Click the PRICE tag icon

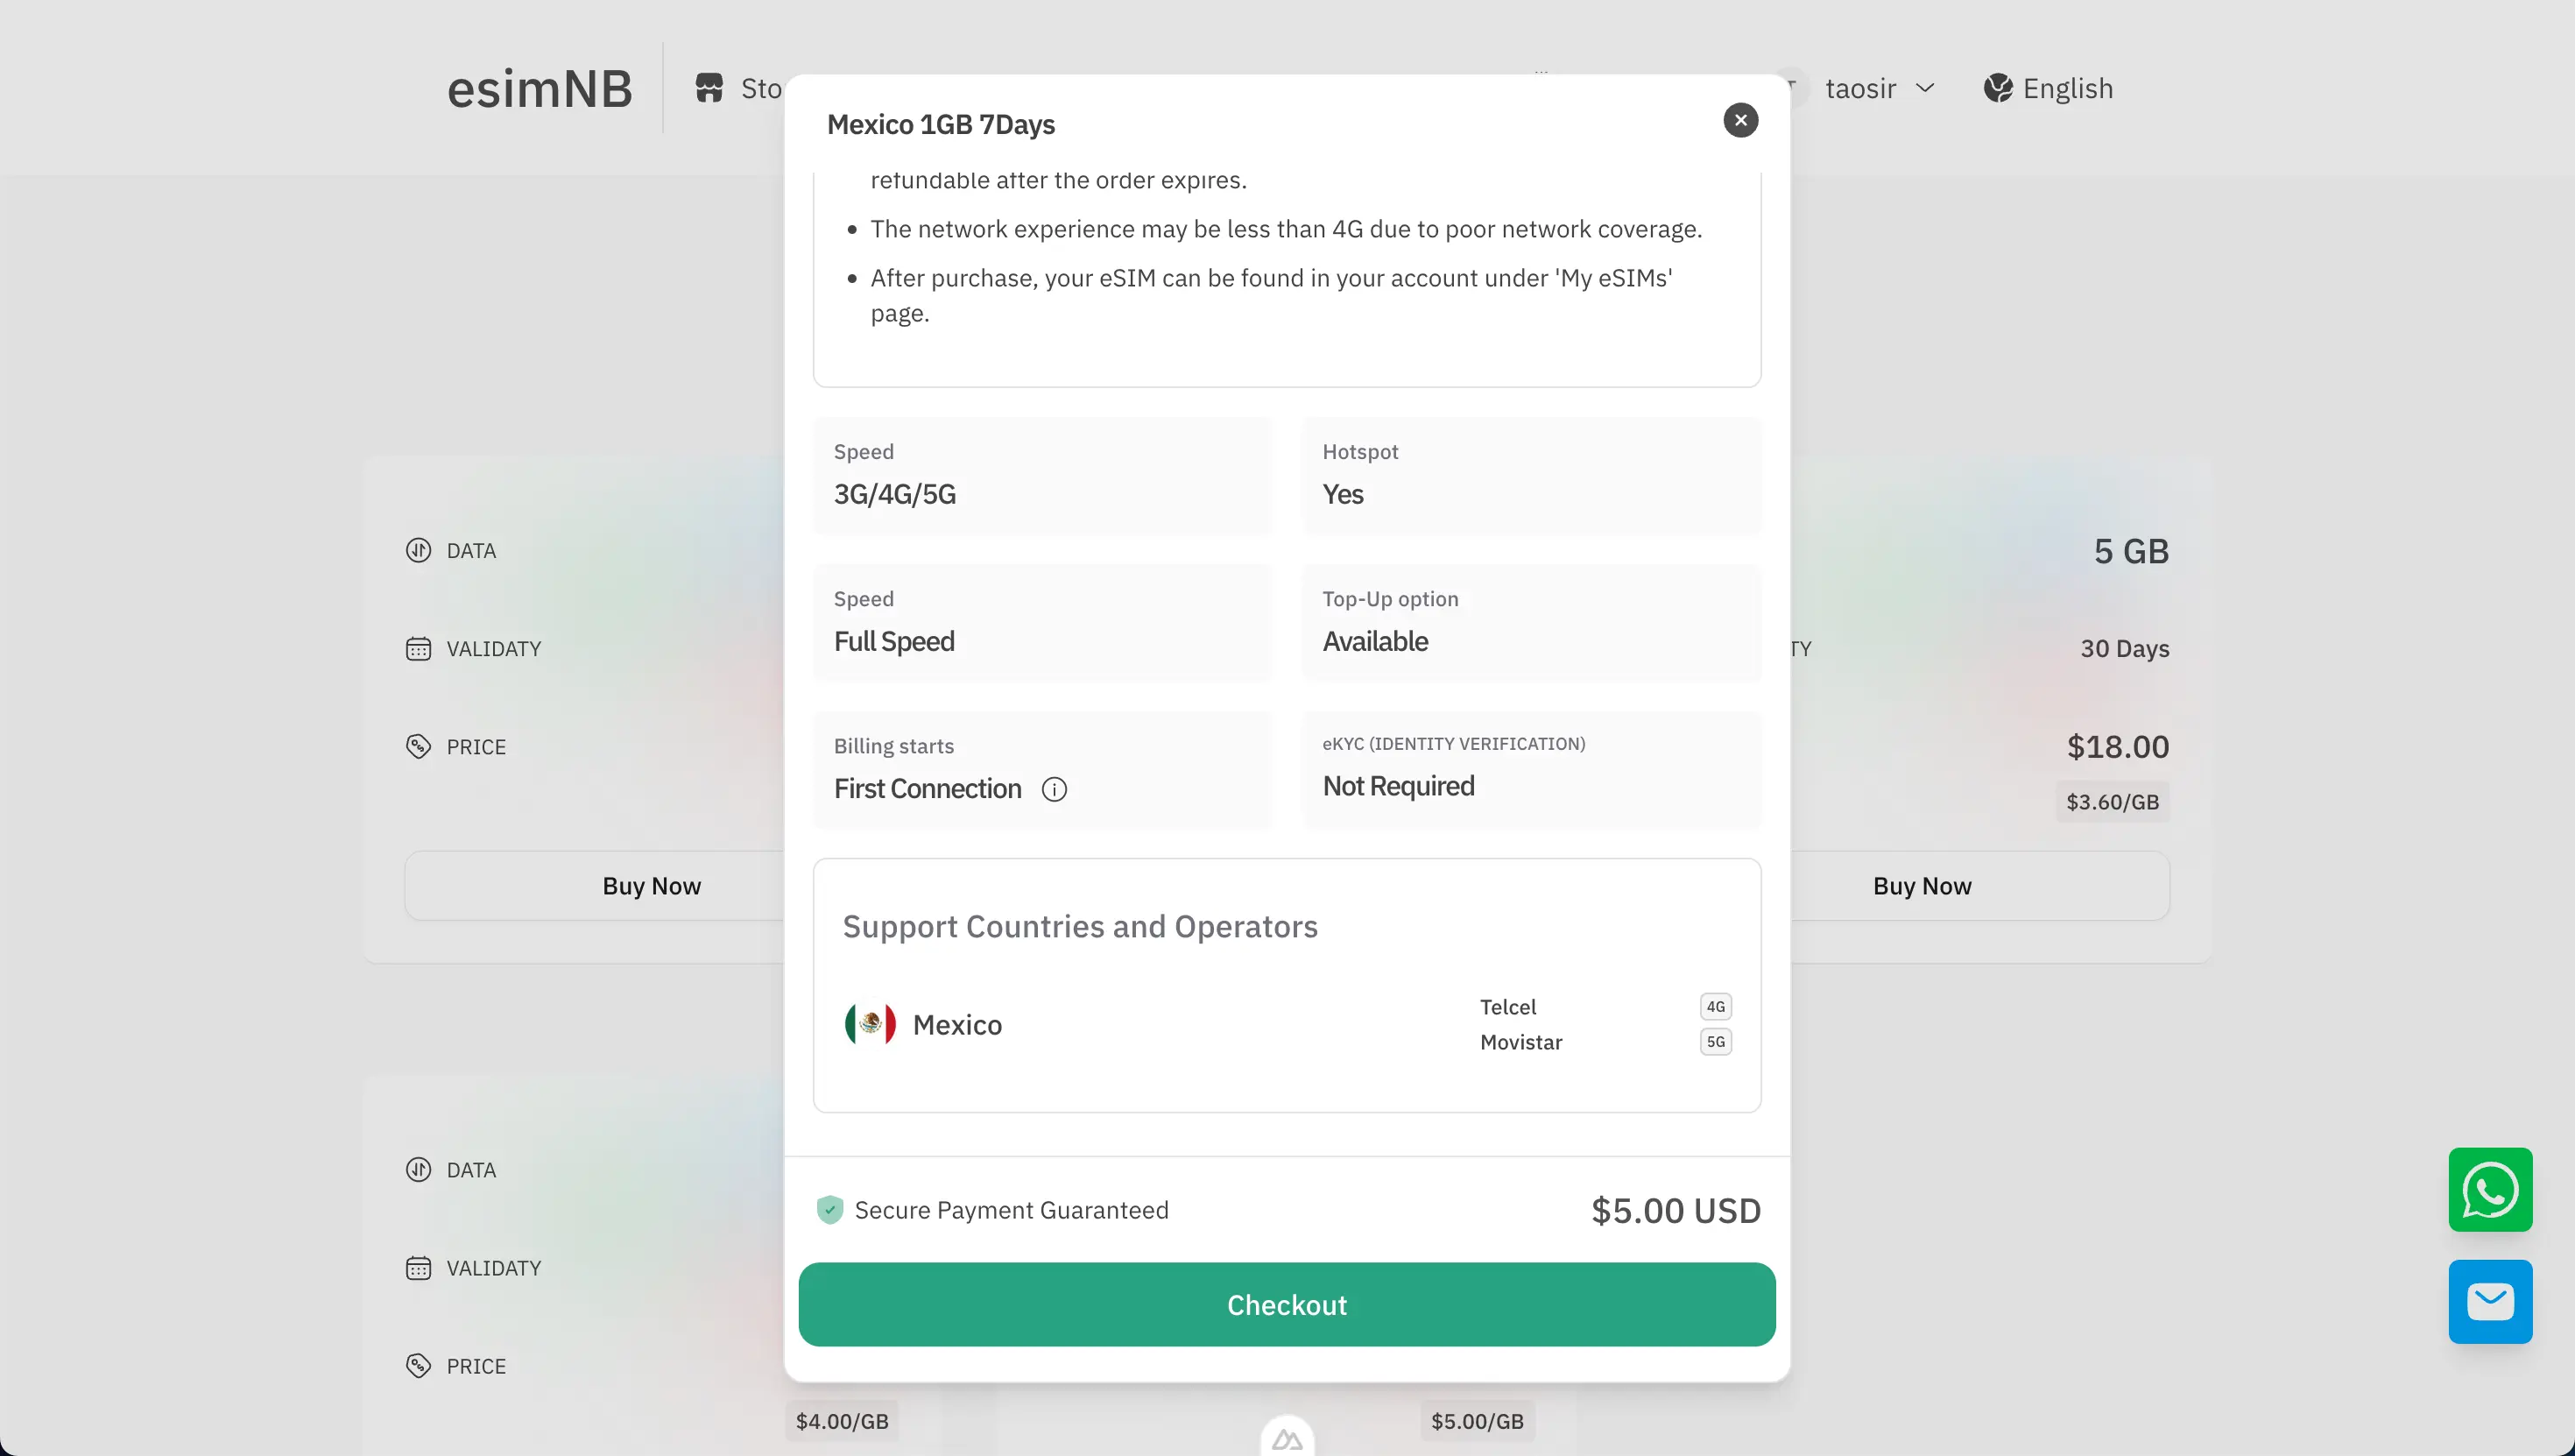point(419,746)
